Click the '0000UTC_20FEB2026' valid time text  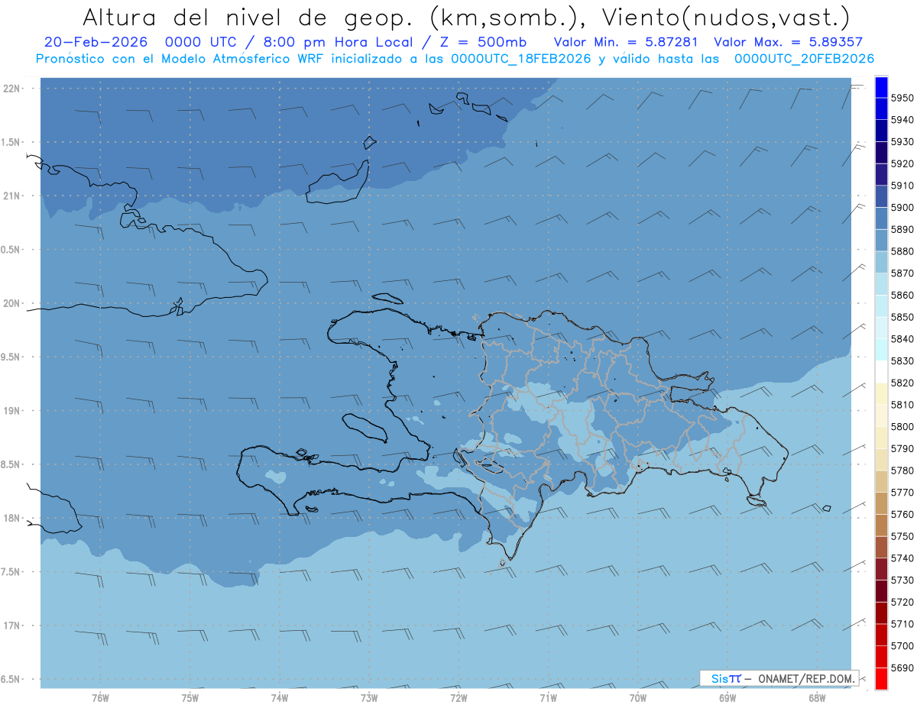(x=804, y=58)
